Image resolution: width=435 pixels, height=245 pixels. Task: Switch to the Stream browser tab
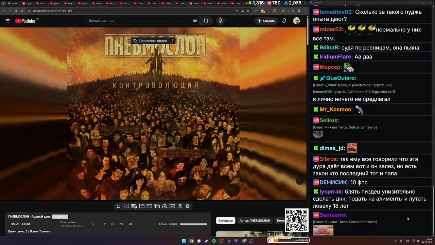coord(14,3)
